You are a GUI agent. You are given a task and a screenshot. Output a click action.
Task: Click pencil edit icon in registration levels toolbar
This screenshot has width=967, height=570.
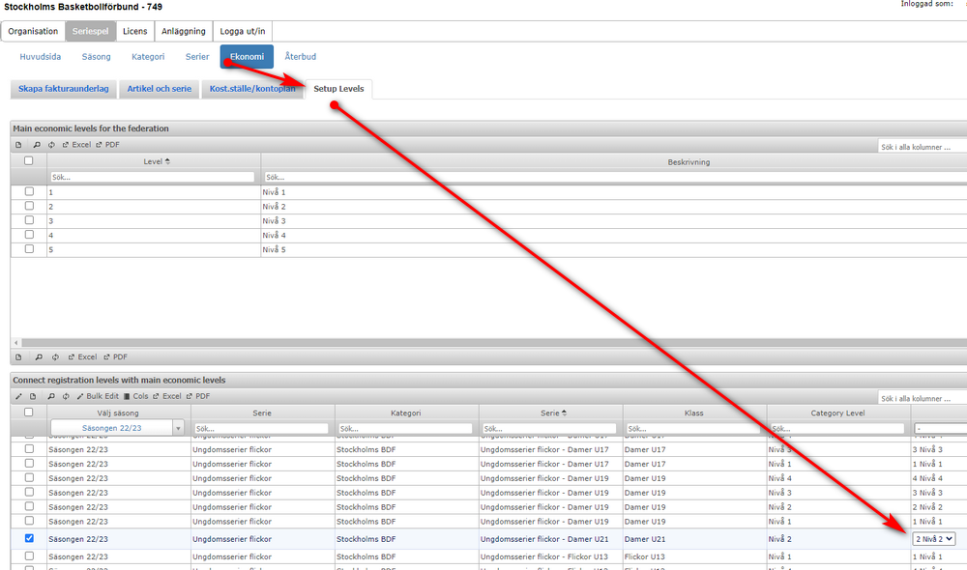pyautogui.click(x=18, y=396)
